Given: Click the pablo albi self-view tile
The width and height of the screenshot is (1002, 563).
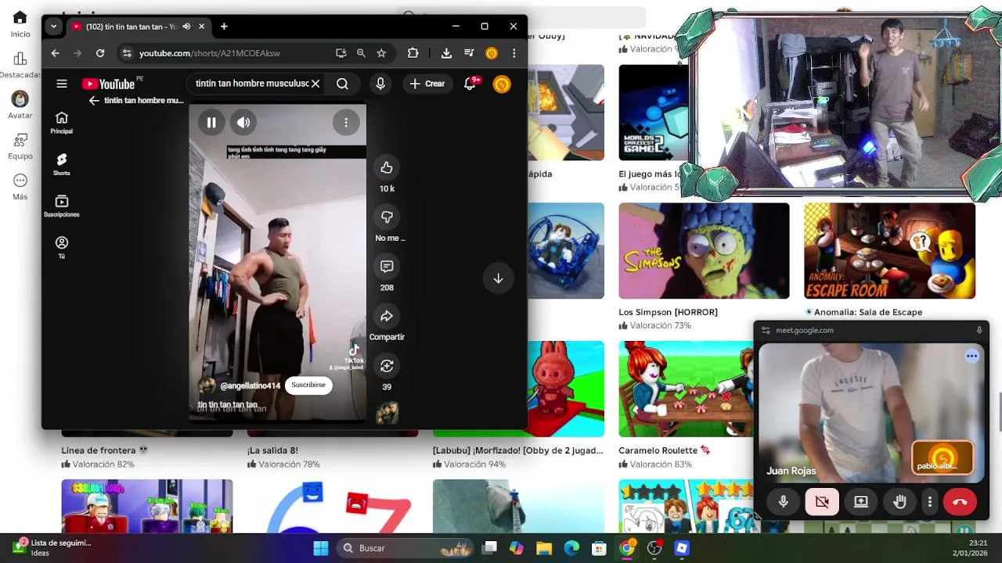Looking at the screenshot, I should pyautogui.click(x=943, y=458).
